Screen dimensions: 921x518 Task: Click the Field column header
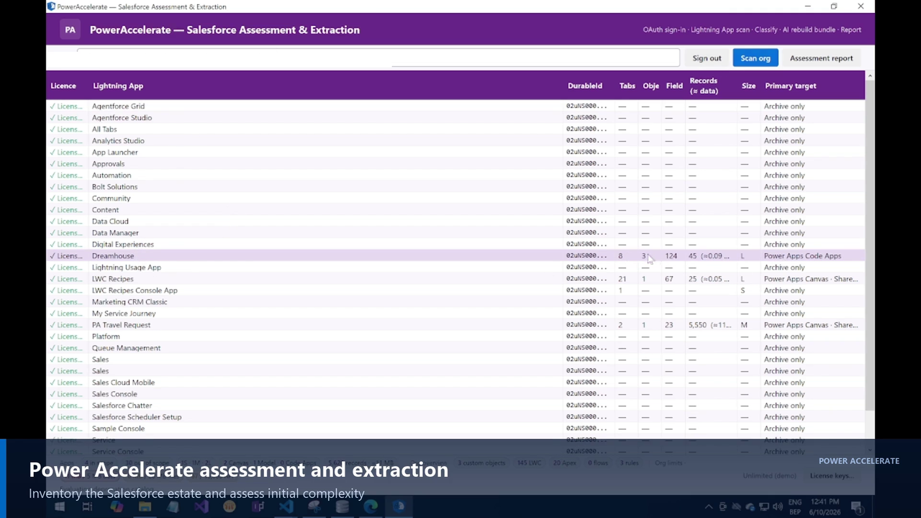pyautogui.click(x=674, y=86)
